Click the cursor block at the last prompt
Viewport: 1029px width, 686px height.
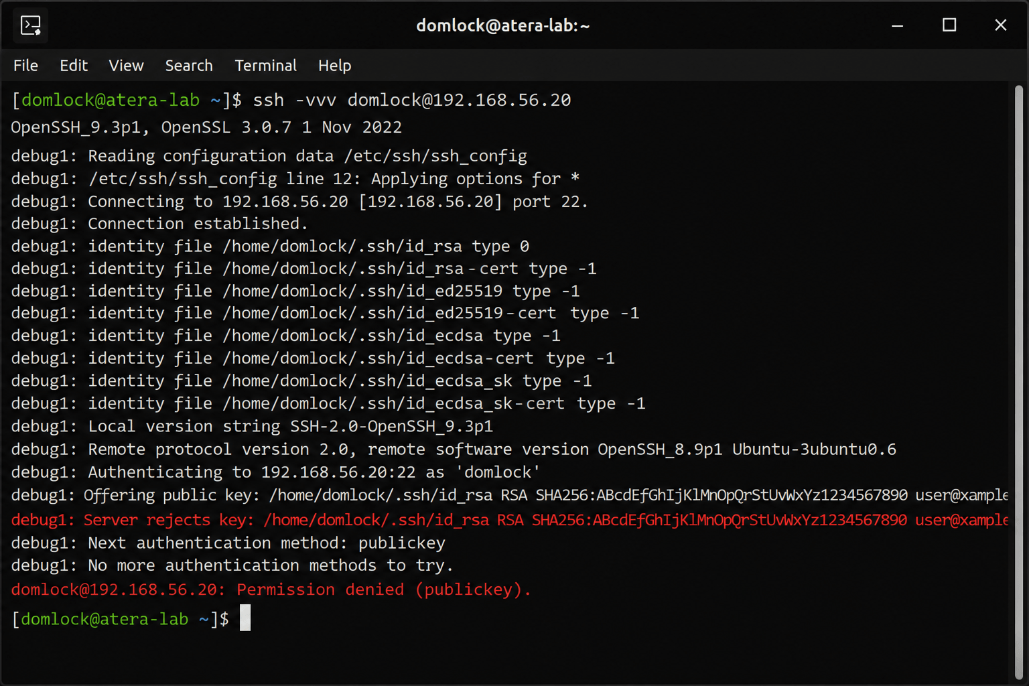pyautogui.click(x=245, y=618)
